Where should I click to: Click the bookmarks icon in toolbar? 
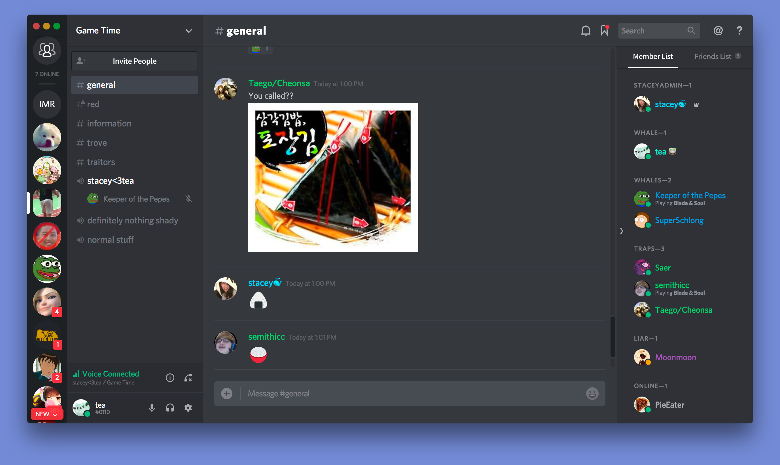(x=605, y=30)
